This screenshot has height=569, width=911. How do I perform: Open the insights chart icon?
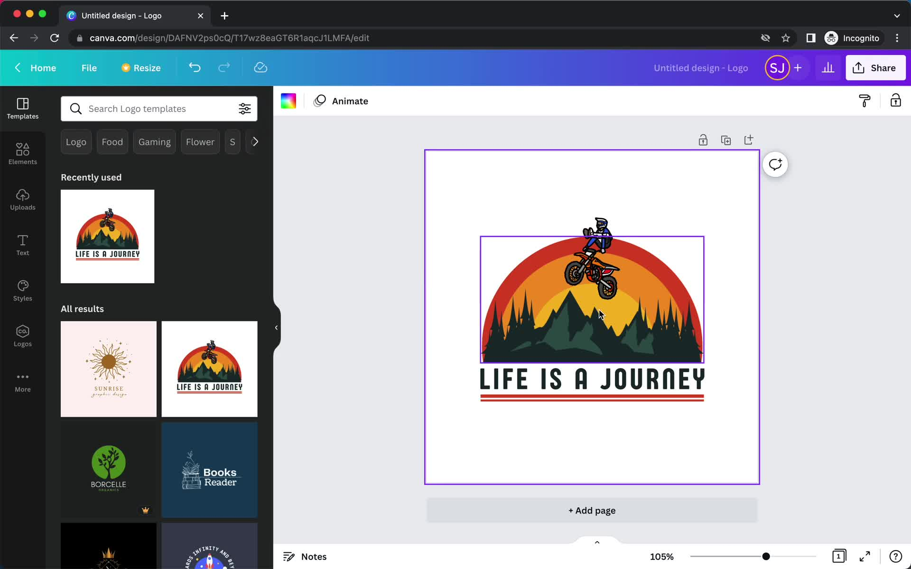coord(828,68)
